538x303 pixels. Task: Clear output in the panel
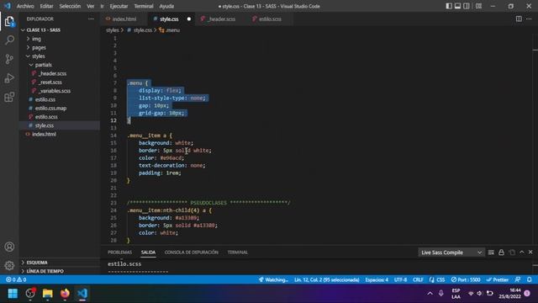tap(491, 252)
